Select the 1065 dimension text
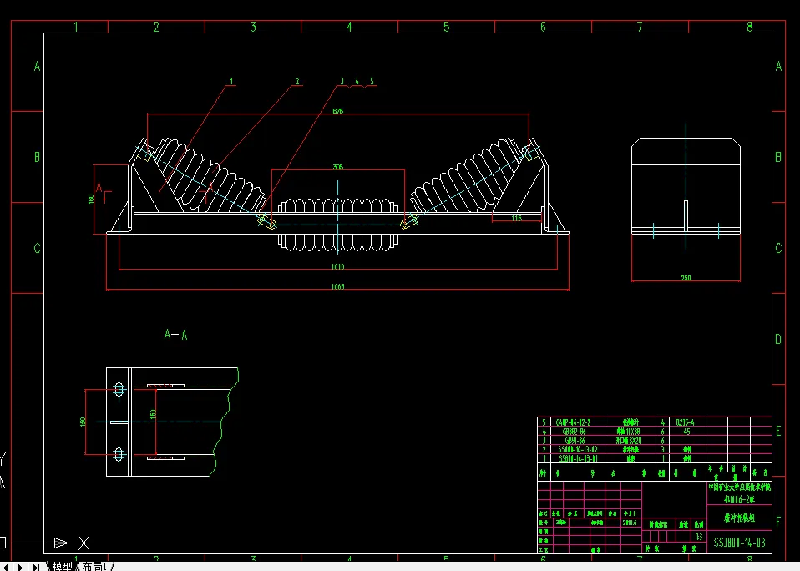This screenshot has width=800, height=571. click(x=337, y=286)
